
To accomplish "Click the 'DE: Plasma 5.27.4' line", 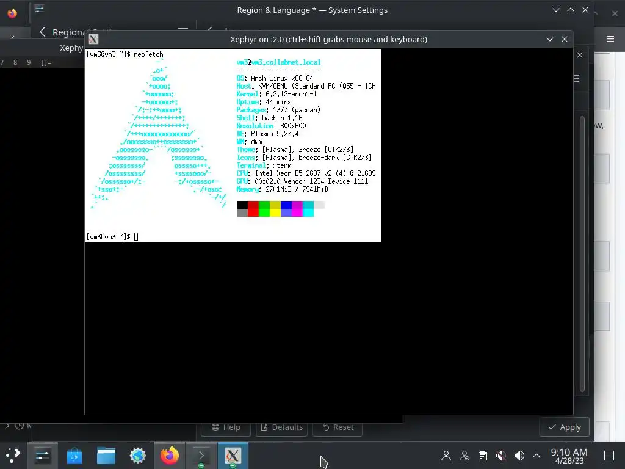I will coord(267,134).
